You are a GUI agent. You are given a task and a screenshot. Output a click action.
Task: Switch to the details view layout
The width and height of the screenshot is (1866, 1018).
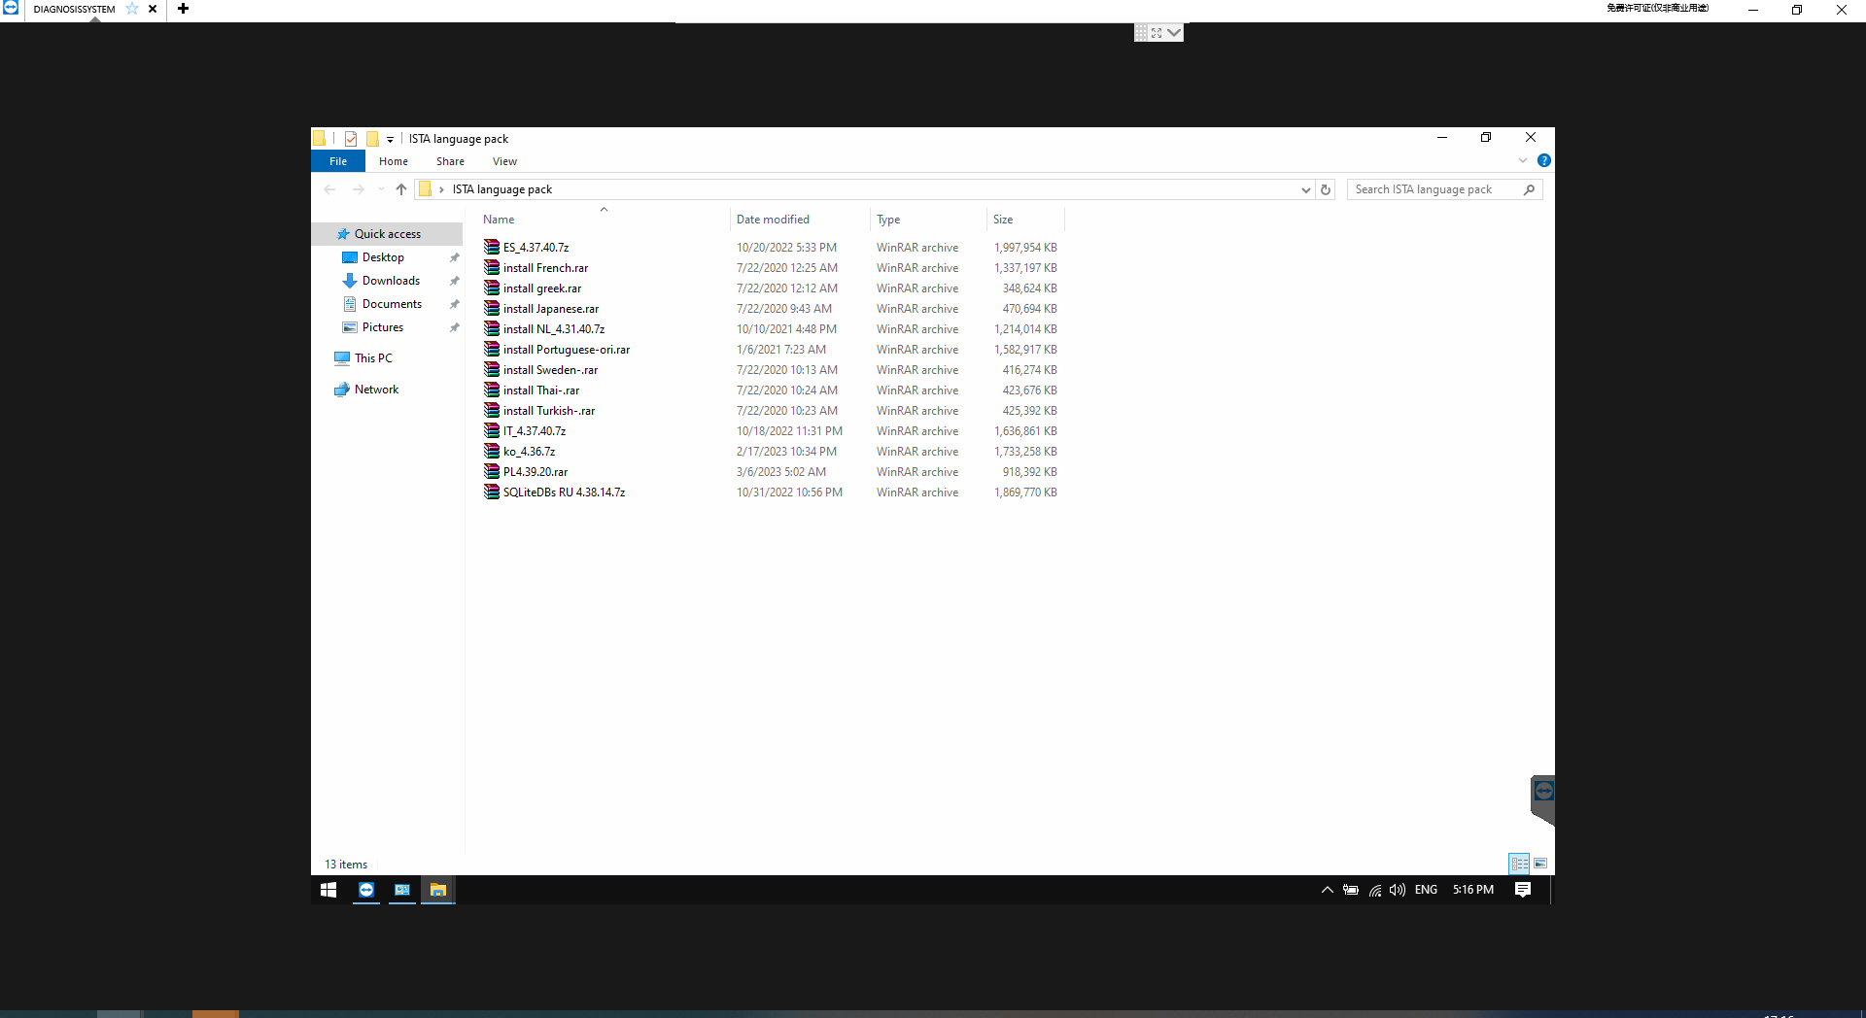[1518, 864]
